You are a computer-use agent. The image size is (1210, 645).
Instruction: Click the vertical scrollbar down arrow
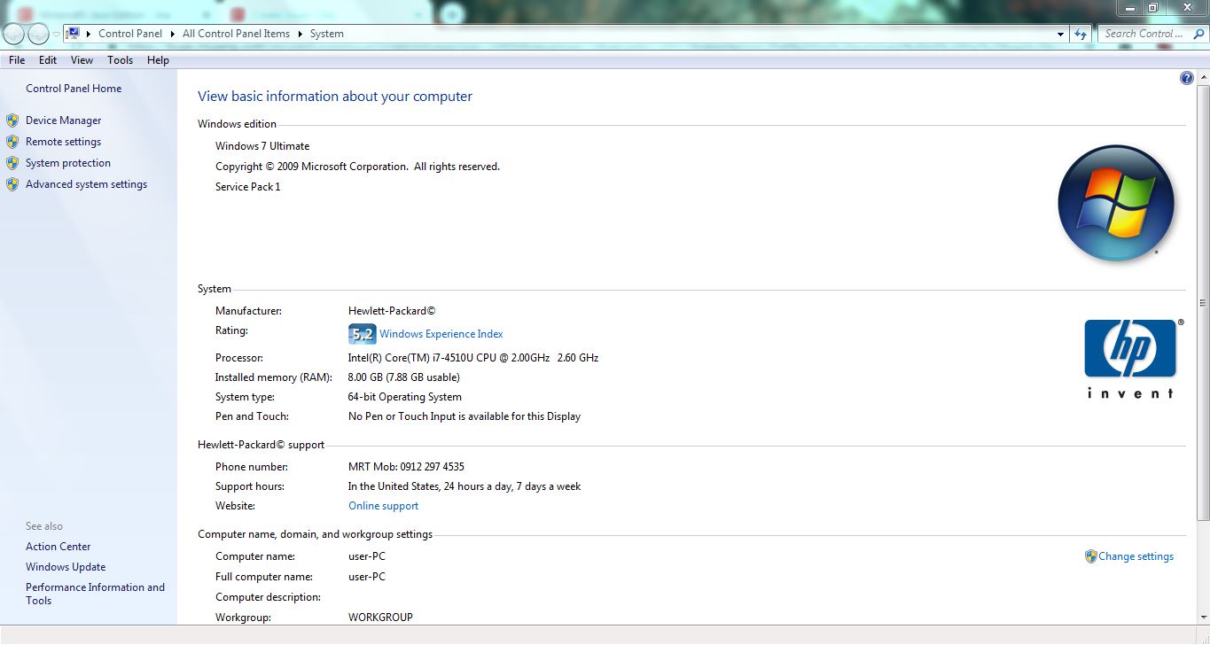(x=1203, y=618)
